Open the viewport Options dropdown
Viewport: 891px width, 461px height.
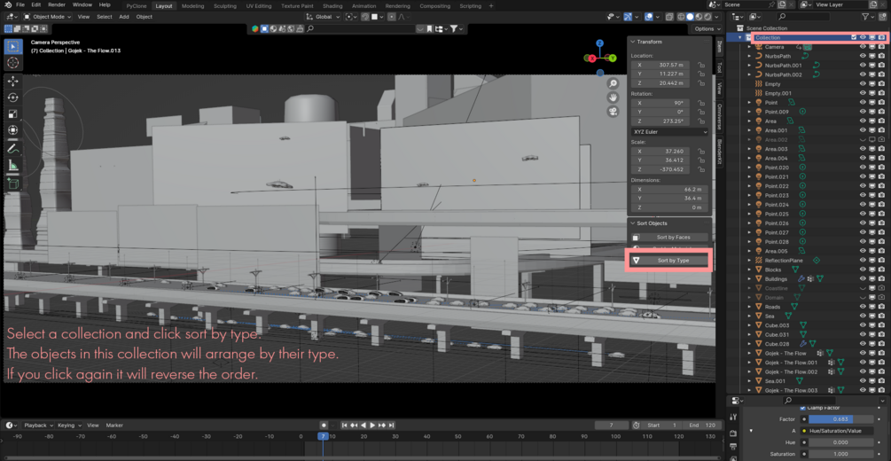[x=707, y=28]
